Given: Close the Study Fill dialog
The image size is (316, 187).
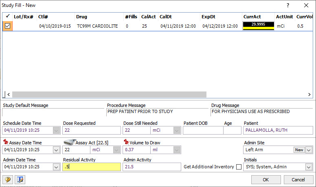Looking at the screenshot, I should [306, 5].
